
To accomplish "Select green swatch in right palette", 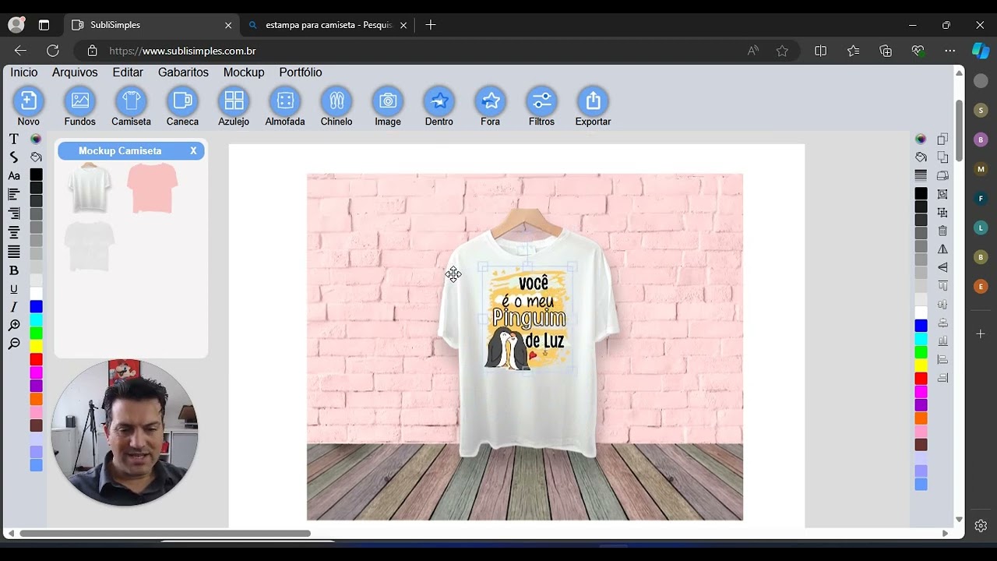I will [x=921, y=352].
